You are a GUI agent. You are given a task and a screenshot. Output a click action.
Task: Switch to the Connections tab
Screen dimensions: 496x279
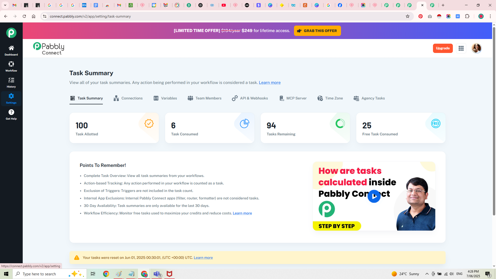click(x=128, y=98)
